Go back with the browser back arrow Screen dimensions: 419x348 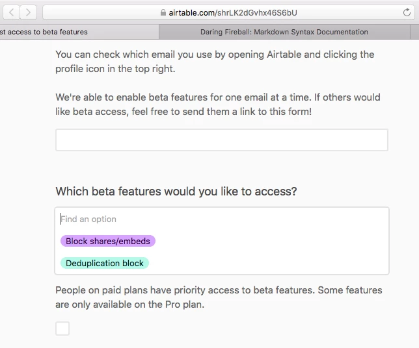point(11,12)
